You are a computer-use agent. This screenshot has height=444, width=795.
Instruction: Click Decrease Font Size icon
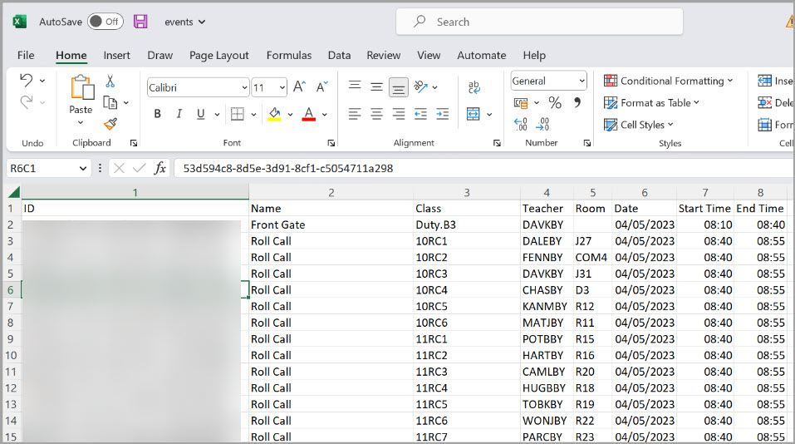point(322,87)
